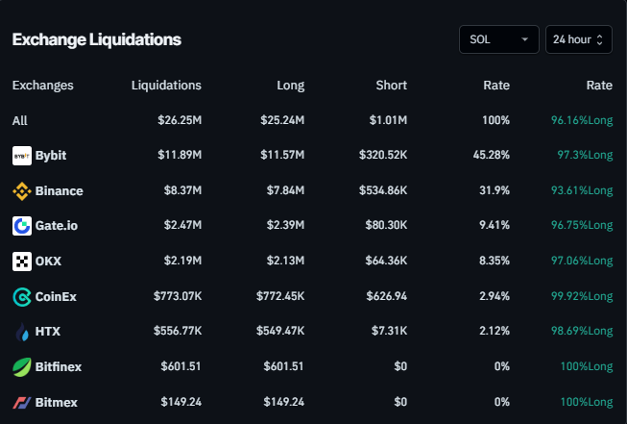Viewport: 627px width, 424px height.
Task: Click the CoinEx logo icon
Action: click(x=21, y=297)
